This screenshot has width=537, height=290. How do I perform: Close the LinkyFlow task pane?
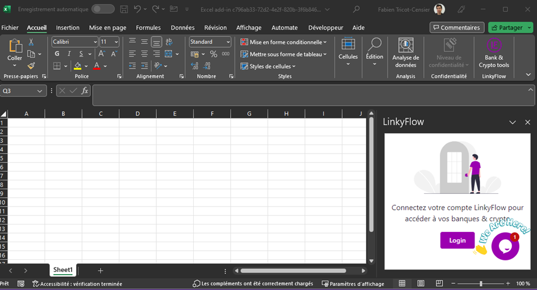pos(527,122)
